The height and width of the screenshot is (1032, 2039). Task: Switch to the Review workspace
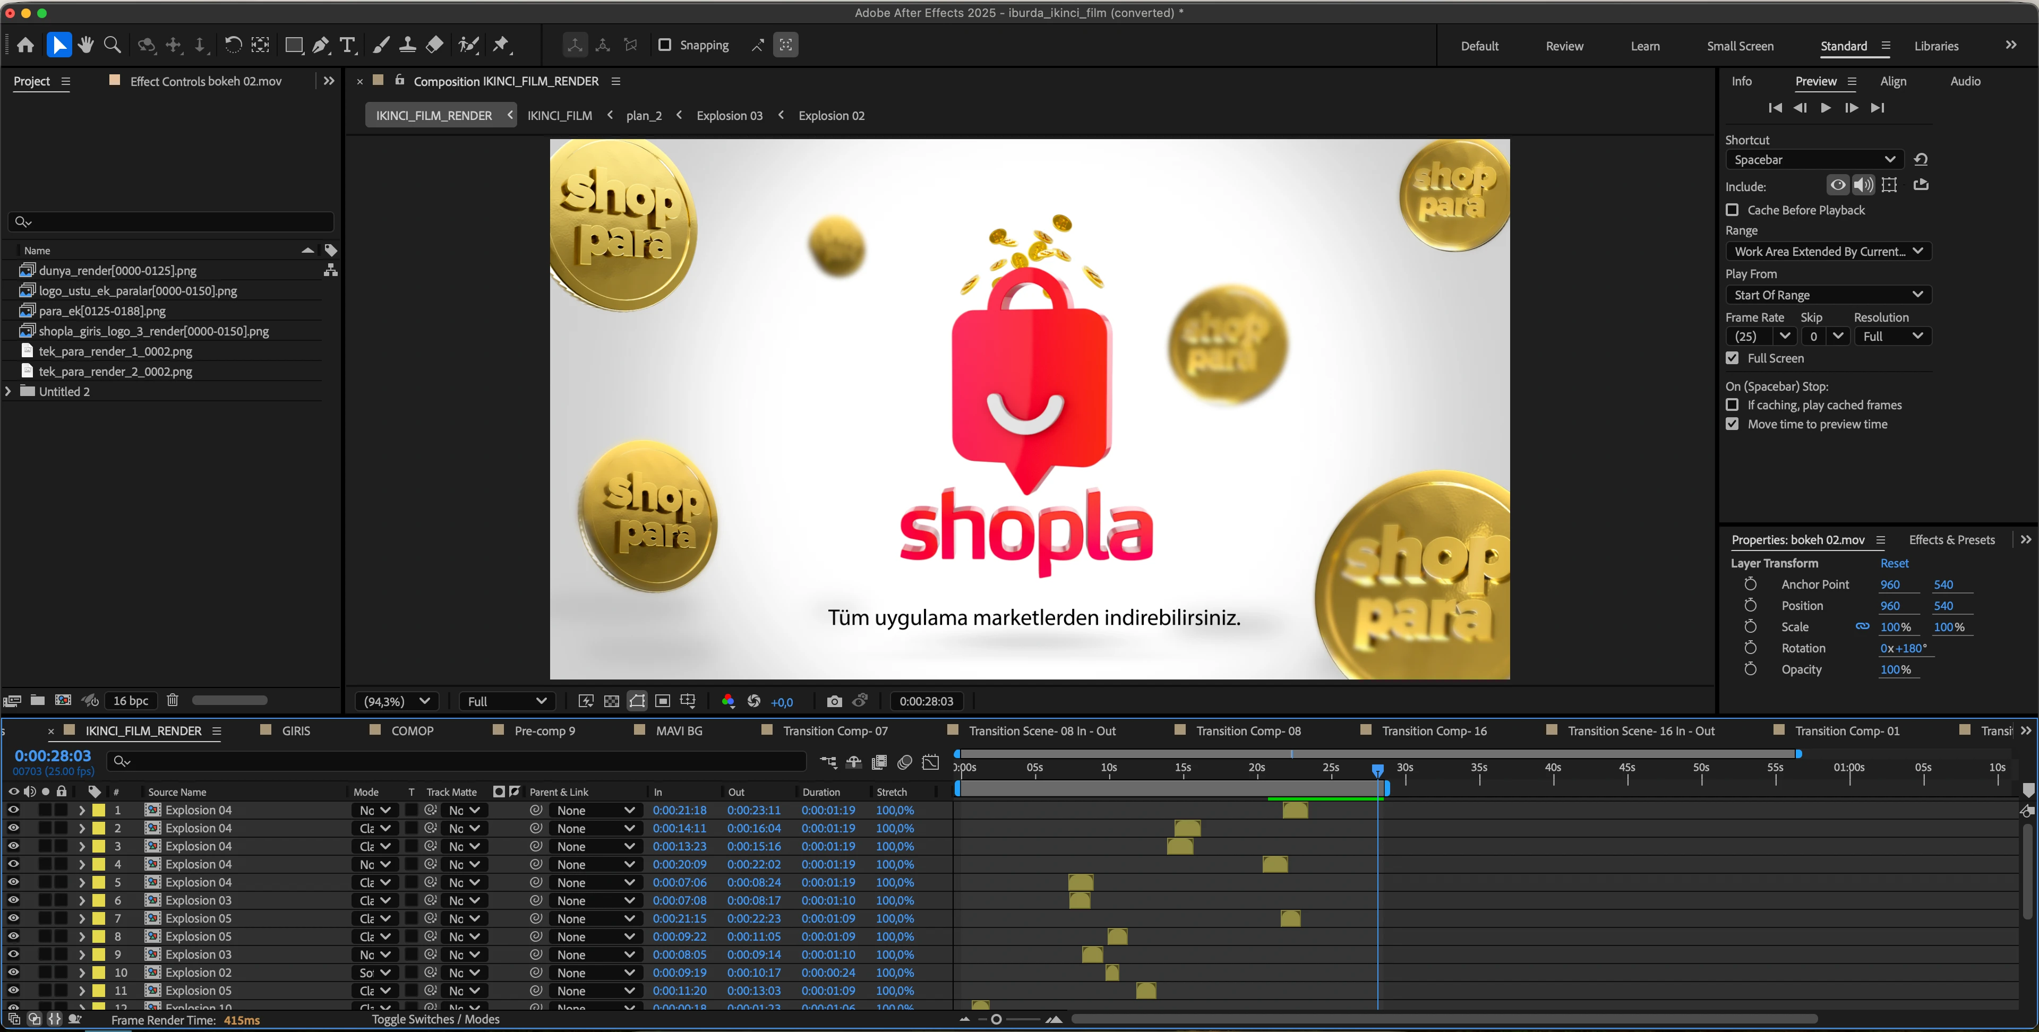[1564, 46]
